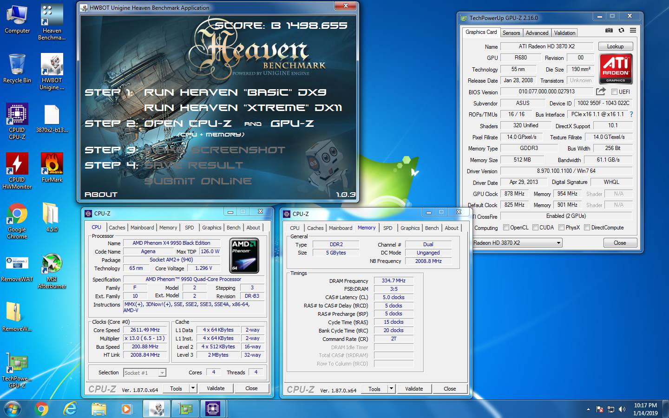
Task: Click the volume speaker tray icon
Action: 622,409
